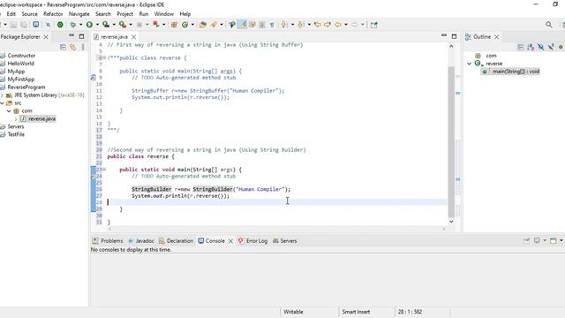Expand JRE System Library node
Image resolution: width=565 pixels, height=318 pixels.
click(2, 95)
